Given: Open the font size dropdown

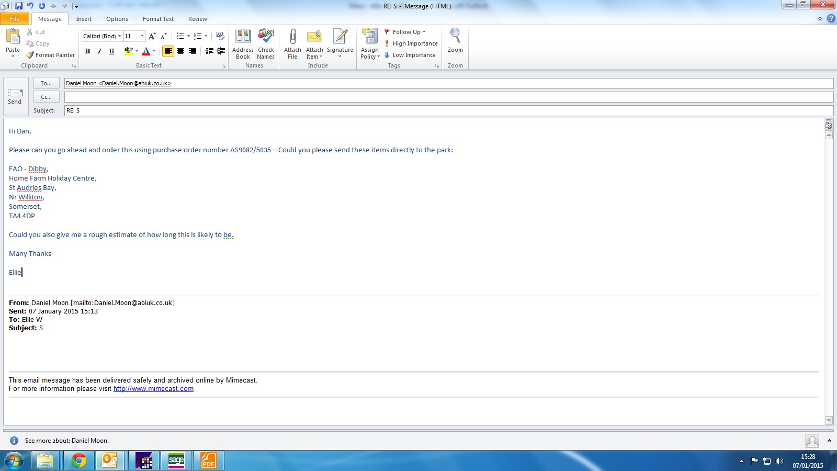Looking at the screenshot, I should pyautogui.click(x=142, y=36).
